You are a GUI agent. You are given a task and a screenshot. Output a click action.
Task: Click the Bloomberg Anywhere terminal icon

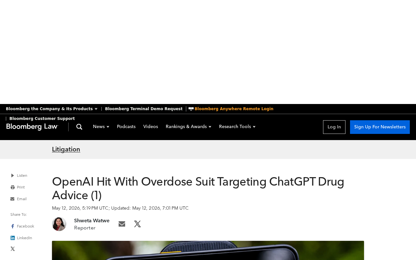pyautogui.click(x=191, y=109)
